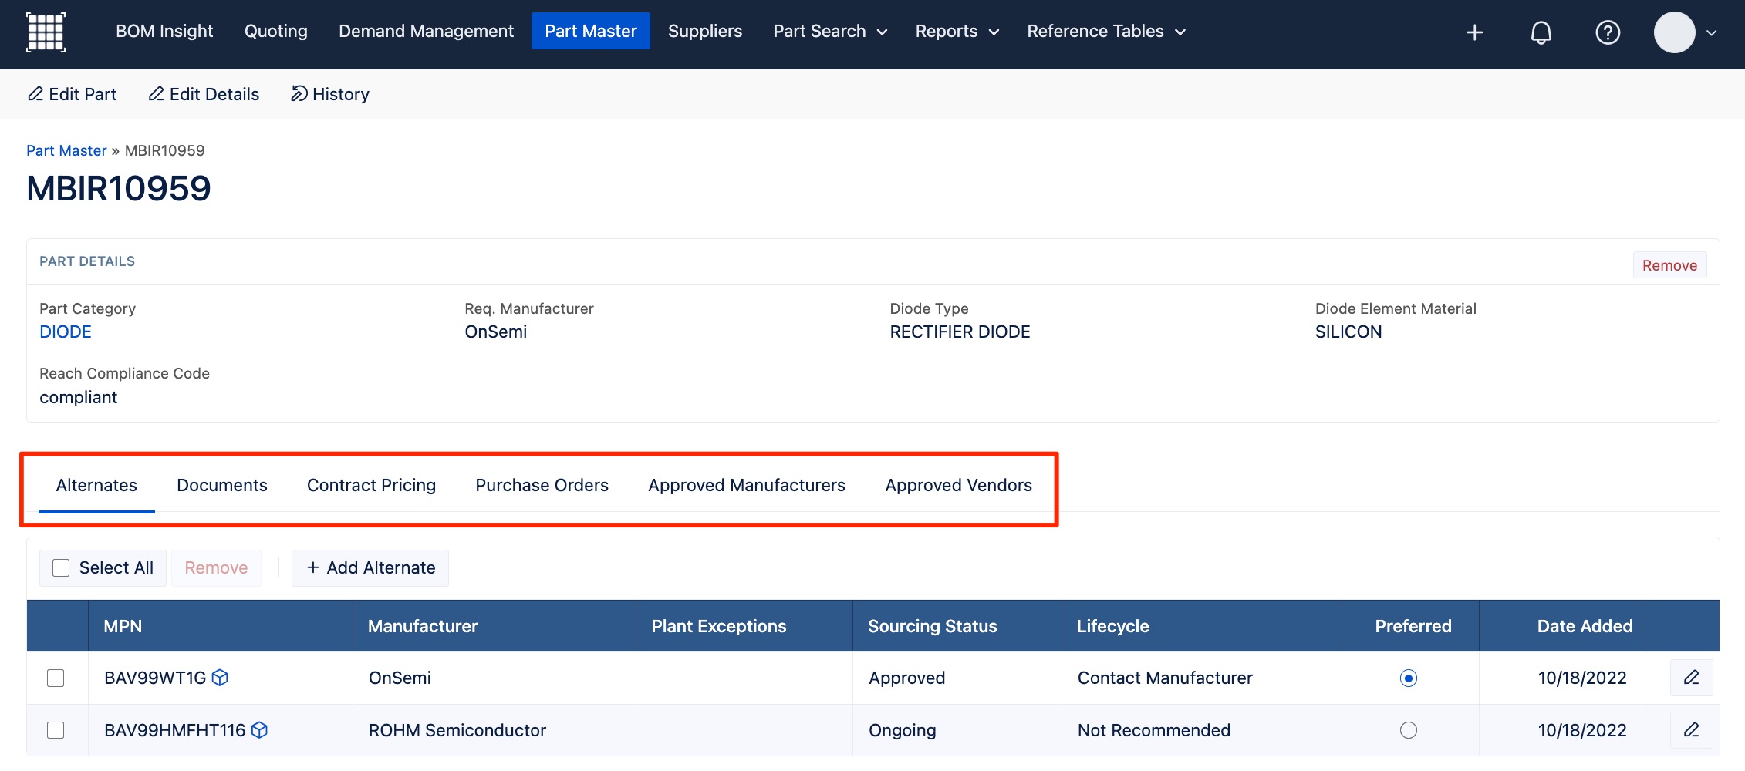Switch to the Contract Pricing tab
The width and height of the screenshot is (1745, 771).
371,486
